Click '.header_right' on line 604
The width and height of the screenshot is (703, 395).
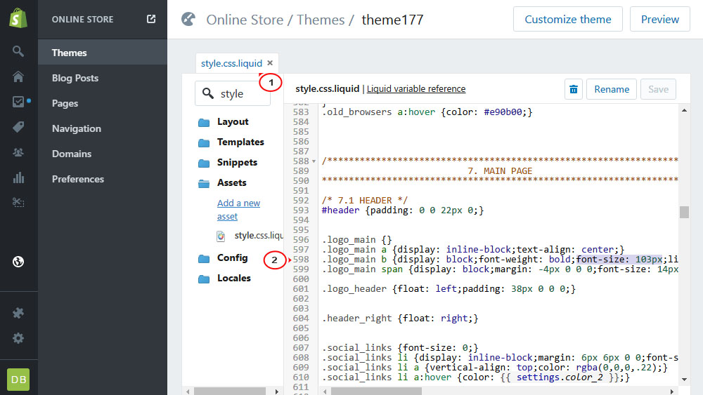[x=357, y=318]
